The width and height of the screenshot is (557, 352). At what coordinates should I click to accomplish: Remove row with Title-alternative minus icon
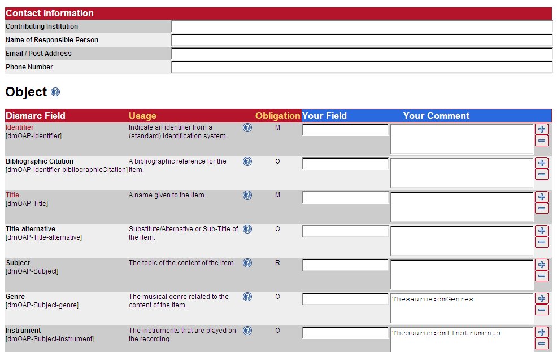coord(542,243)
